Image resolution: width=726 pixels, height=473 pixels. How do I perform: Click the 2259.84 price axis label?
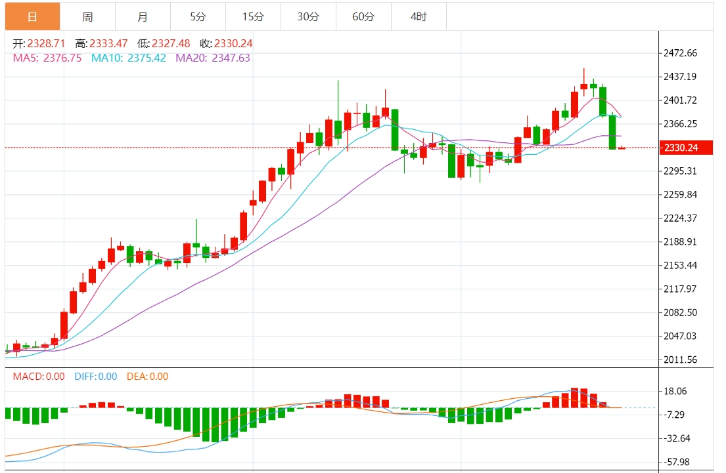point(680,195)
